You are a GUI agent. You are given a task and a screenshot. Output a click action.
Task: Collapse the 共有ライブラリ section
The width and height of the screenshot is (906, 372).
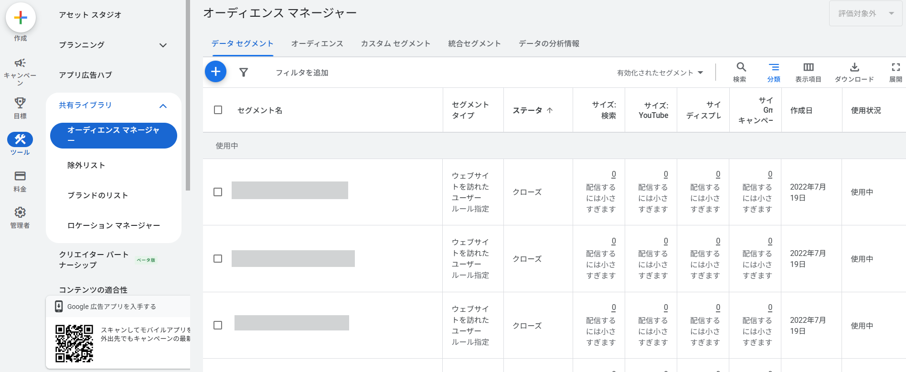[163, 106]
